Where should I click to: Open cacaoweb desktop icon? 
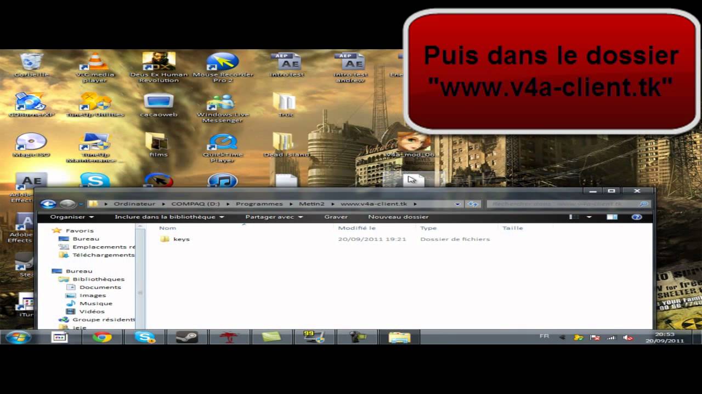[158, 105]
